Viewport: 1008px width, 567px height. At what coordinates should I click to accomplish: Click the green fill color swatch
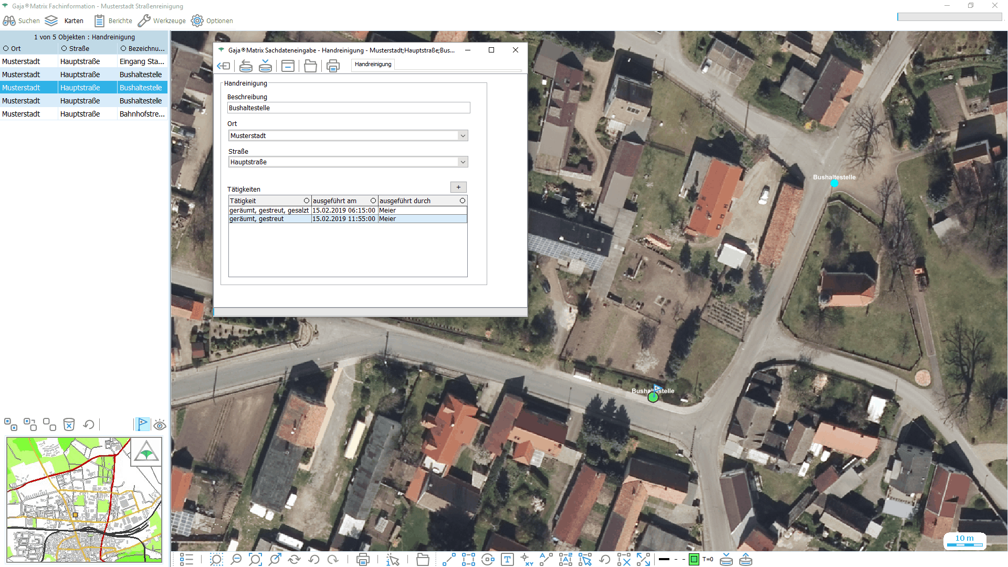click(x=694, y=560)
